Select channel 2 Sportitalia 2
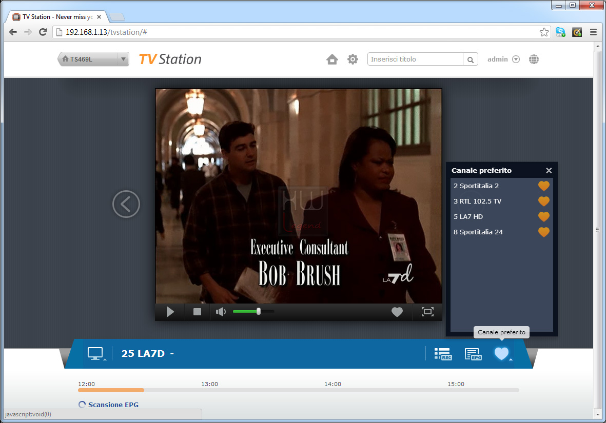Image resolution: width=606 pixels, height=423 pixels. click(476, 186)
